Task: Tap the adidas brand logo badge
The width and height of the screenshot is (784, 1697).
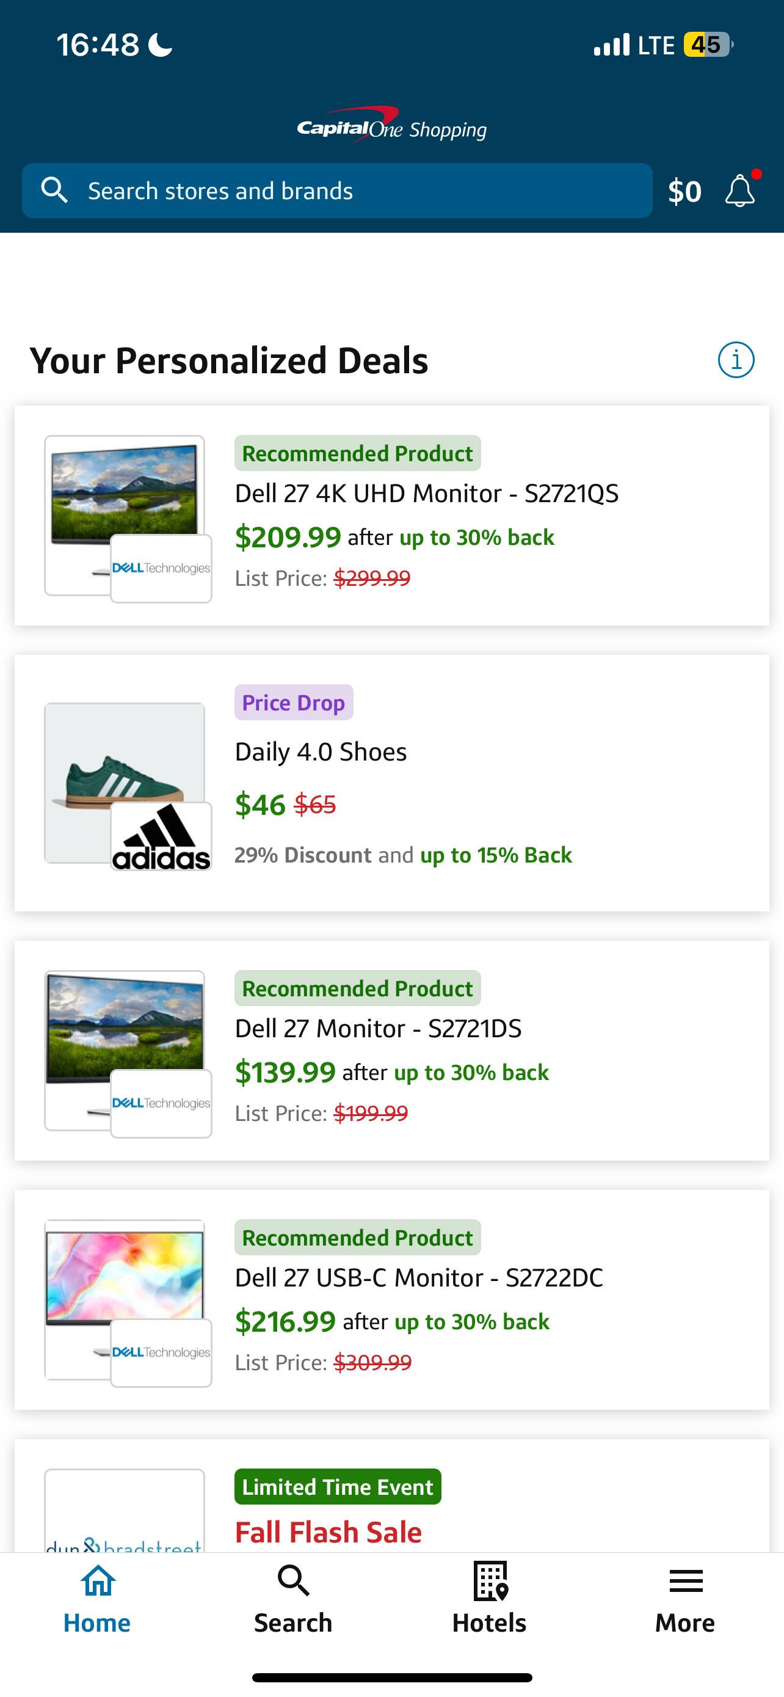Action: click(x=161, y=837)
